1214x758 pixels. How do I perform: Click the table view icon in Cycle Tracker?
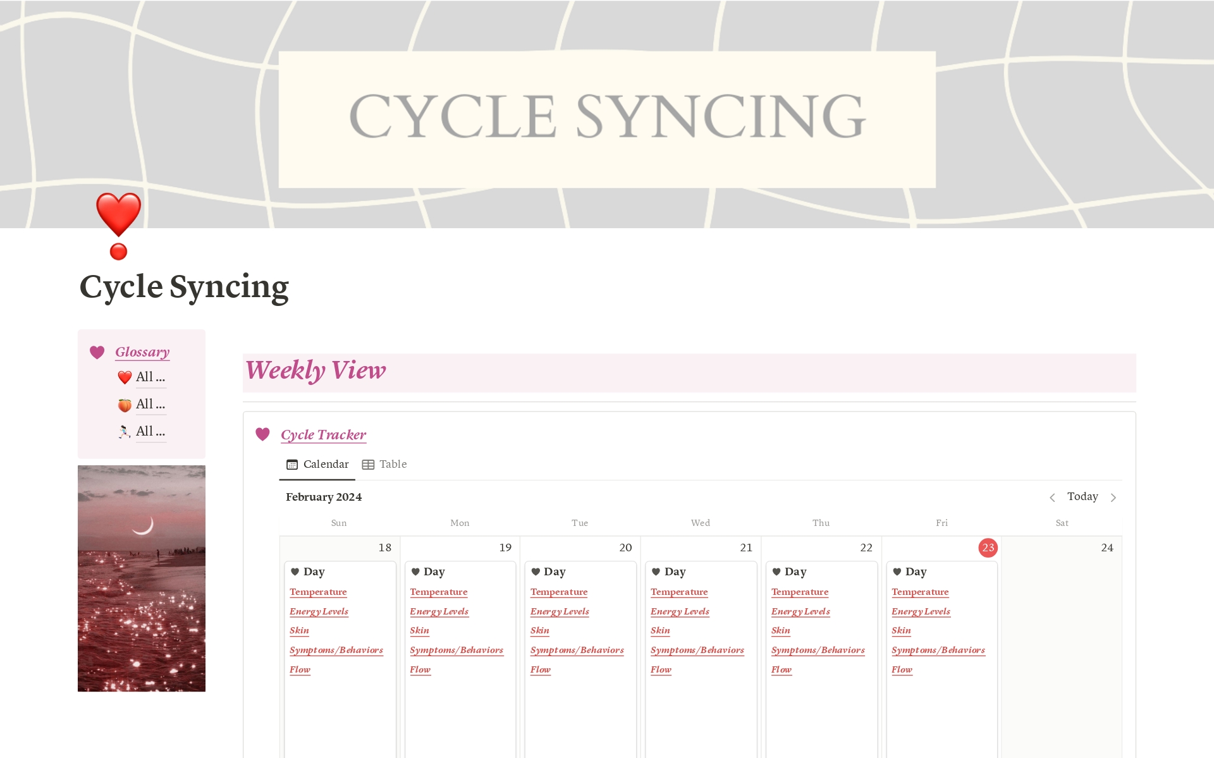pyautogui.click(x=368, y=463)
